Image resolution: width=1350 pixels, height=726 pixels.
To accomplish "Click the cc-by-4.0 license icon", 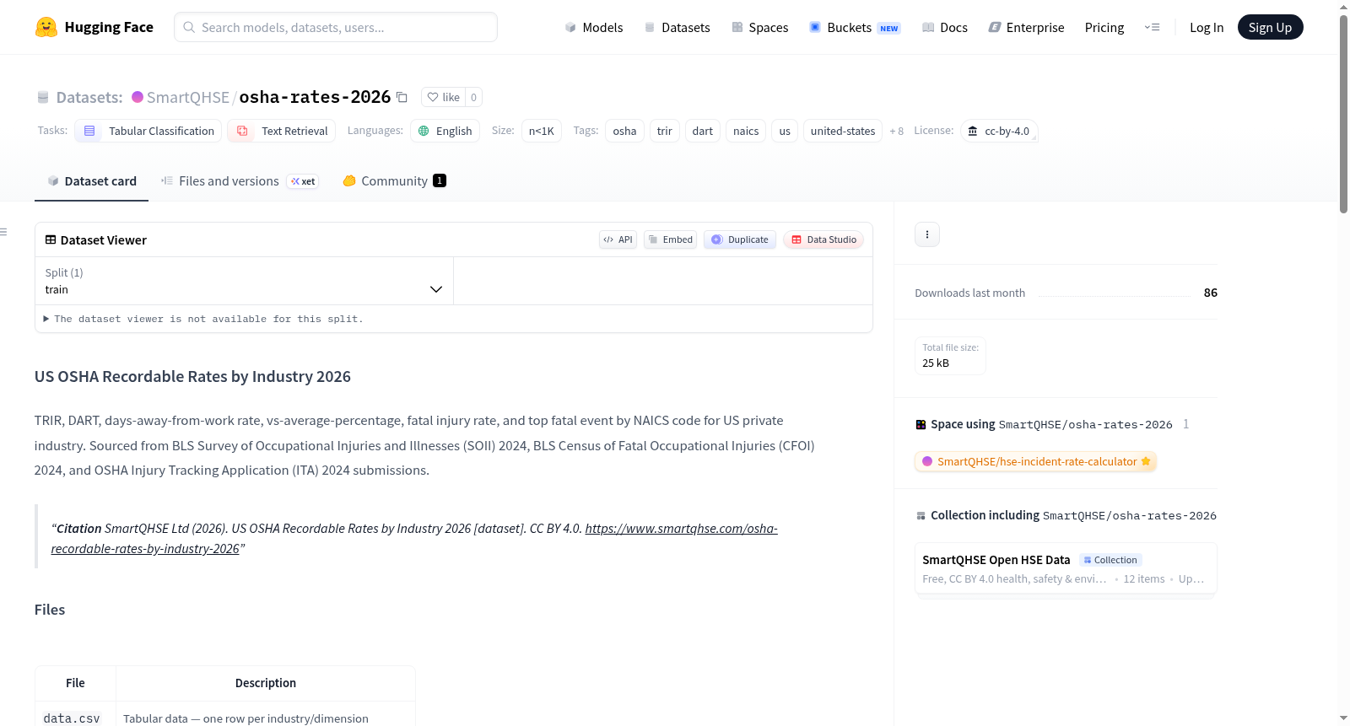I will (973, 131).
